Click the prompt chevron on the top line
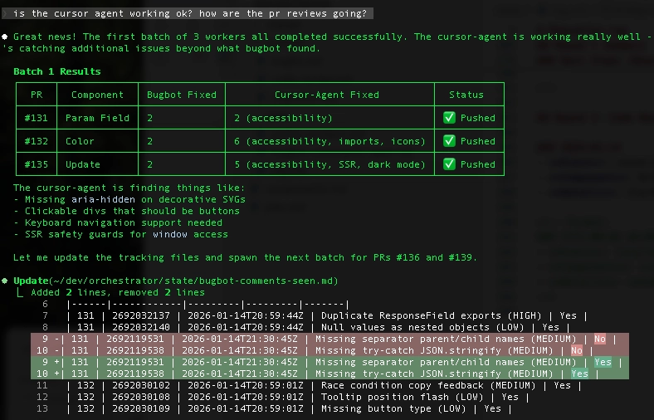The width and height of the screenshot is (654, 420). click(x=5, y=13)
